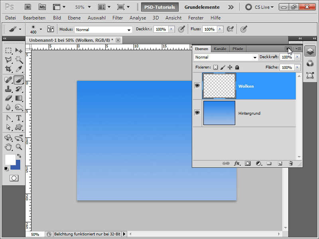The image size is (319, 239).
Task: Open the Ebene menu
Action: 74,18
